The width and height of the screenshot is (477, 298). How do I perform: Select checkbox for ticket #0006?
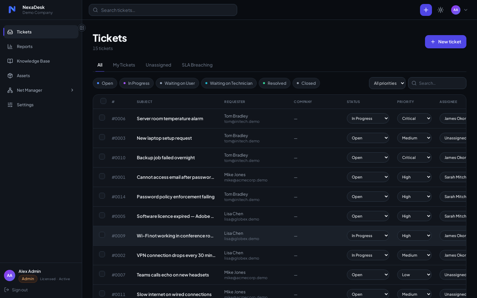pos(102,118)
